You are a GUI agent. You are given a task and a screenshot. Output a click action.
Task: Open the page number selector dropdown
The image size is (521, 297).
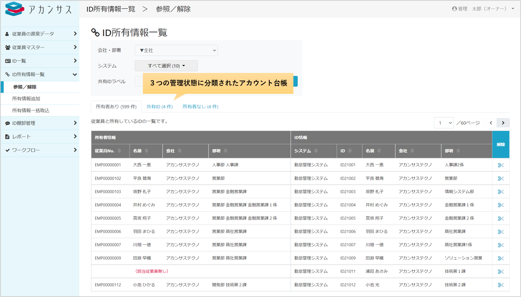[444, 123]
